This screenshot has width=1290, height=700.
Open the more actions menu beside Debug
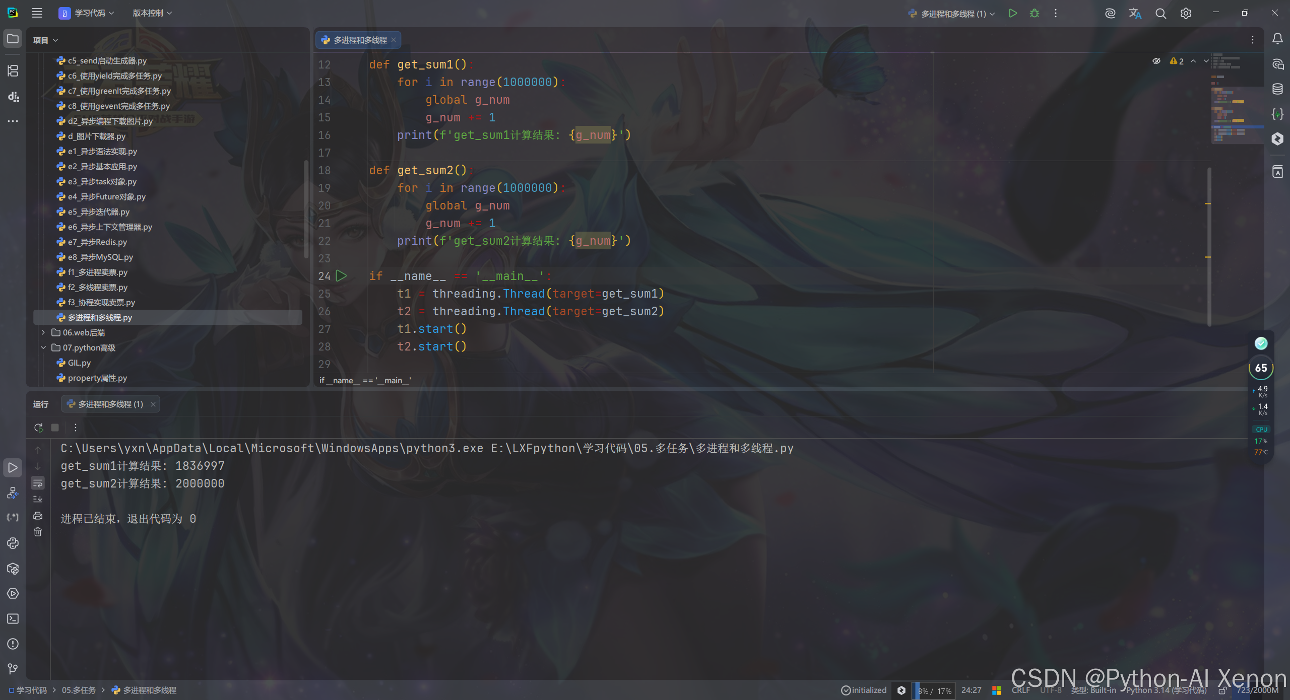pyautogui.click(x=1056, y=14)
